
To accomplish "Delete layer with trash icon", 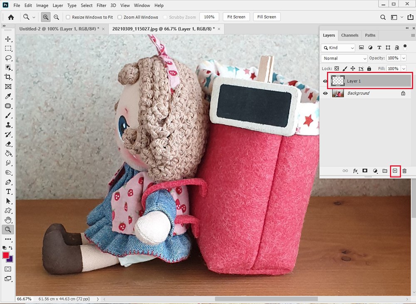I will click(x=404, y=171).
